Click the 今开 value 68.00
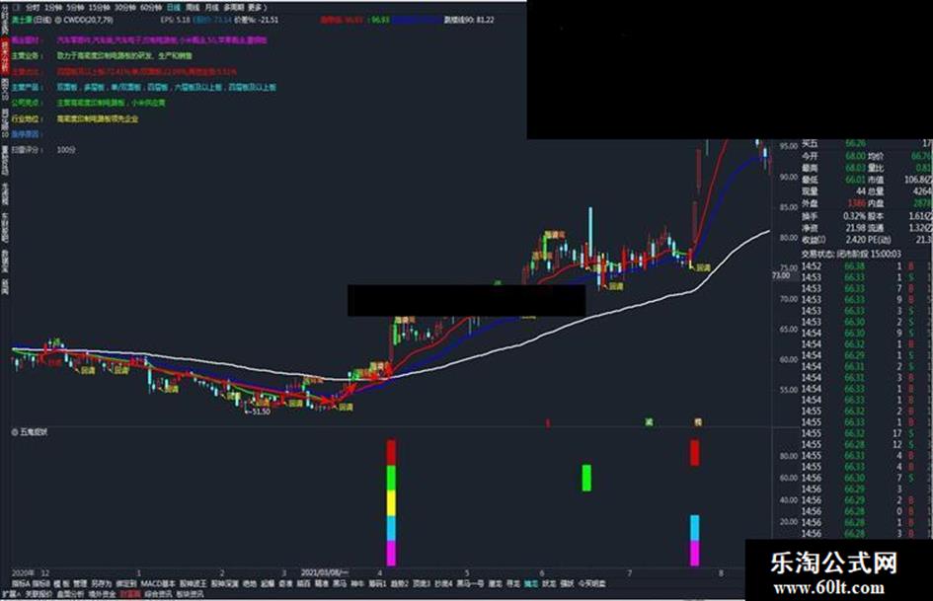Image resolution: width=933 pixels, height=601 pixels. click(855, 156)
